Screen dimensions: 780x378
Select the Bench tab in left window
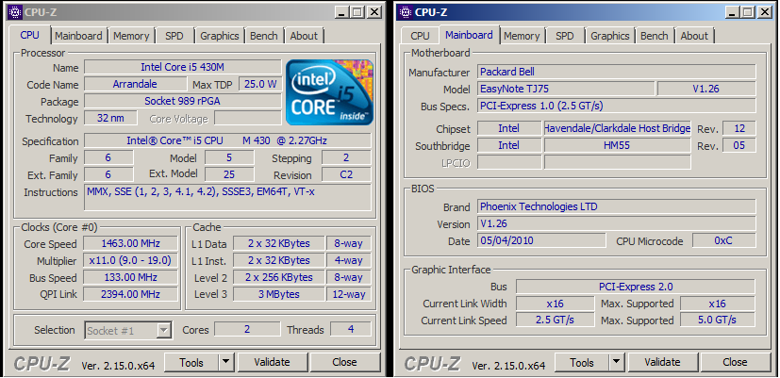coord(264,36)
